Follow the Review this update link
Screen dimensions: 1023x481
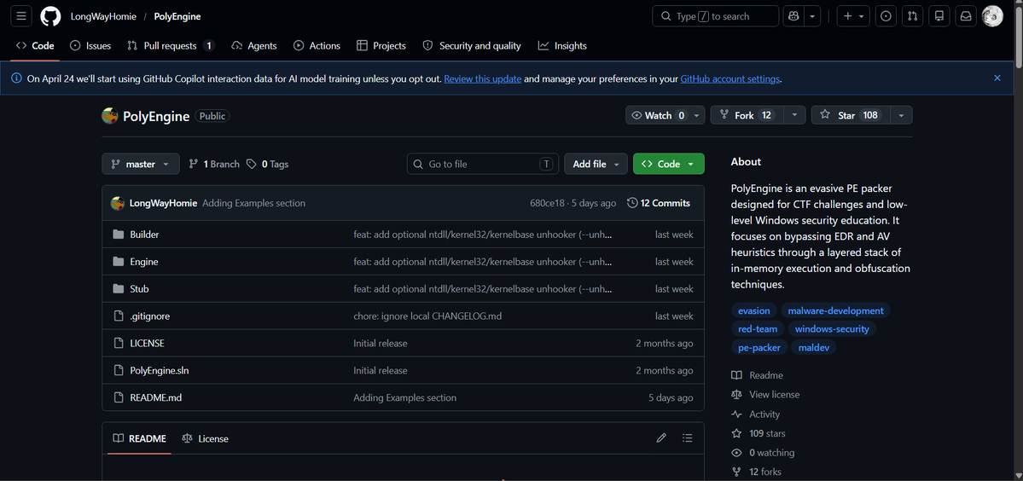(x=483, y=78)
